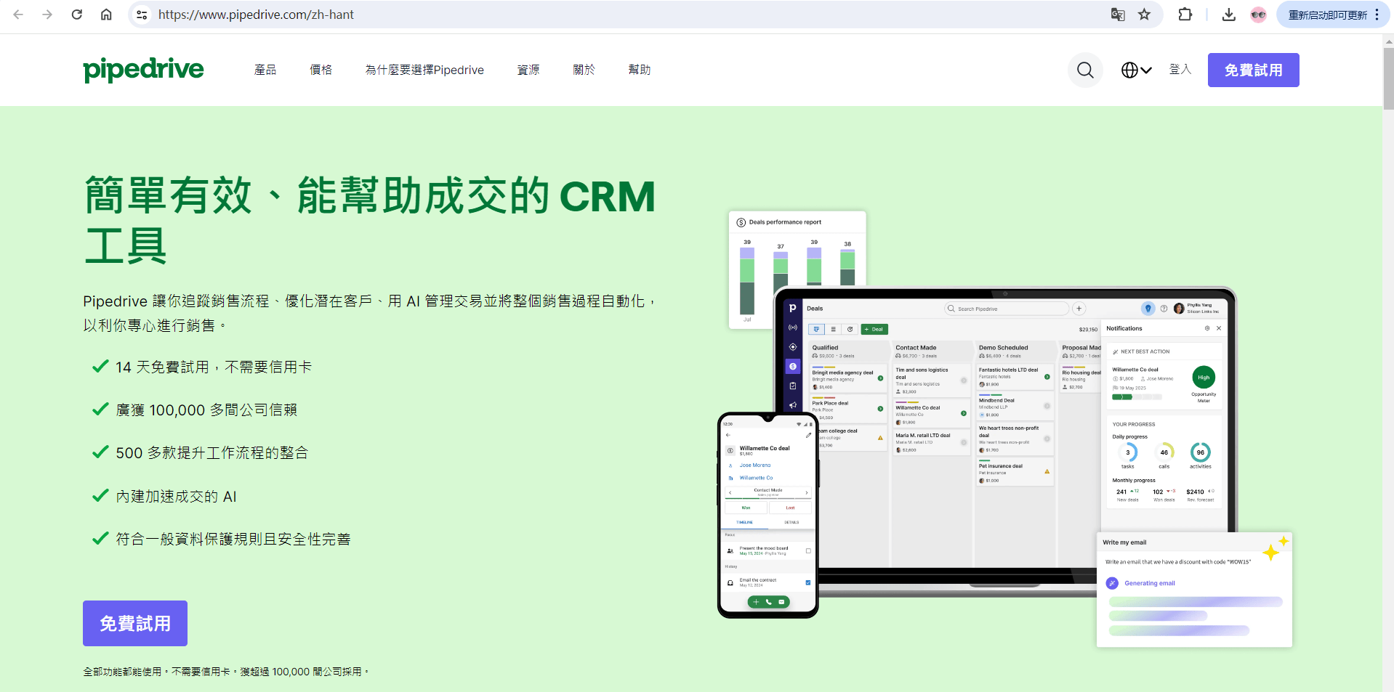Expand the 資源 resources menu
This screenshot has height=692, width=1394.
pyautogui.click(x=528, y=70)
